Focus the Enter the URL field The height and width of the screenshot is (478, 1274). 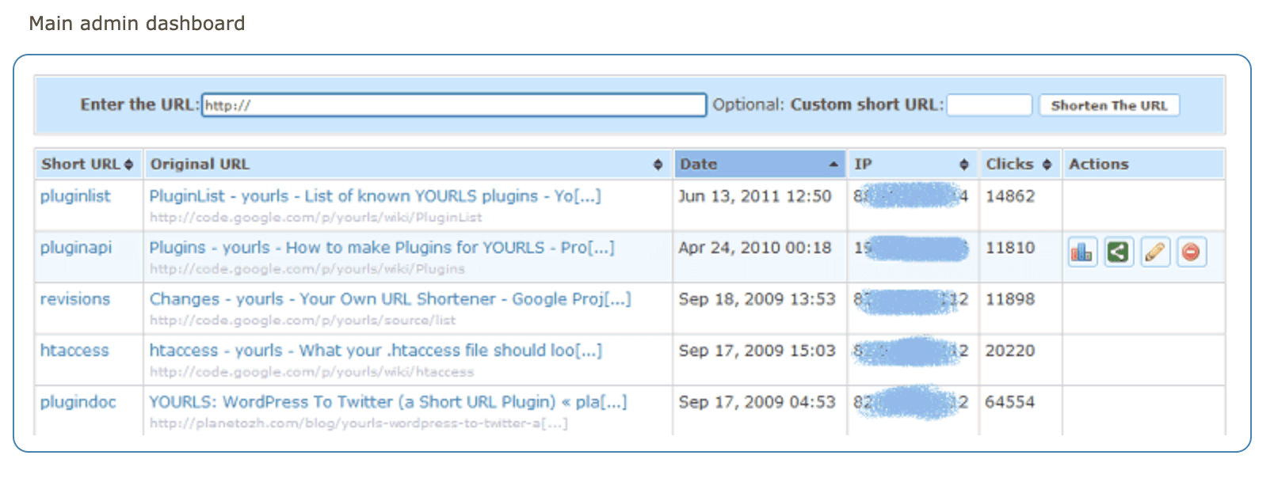coord(453,105)
